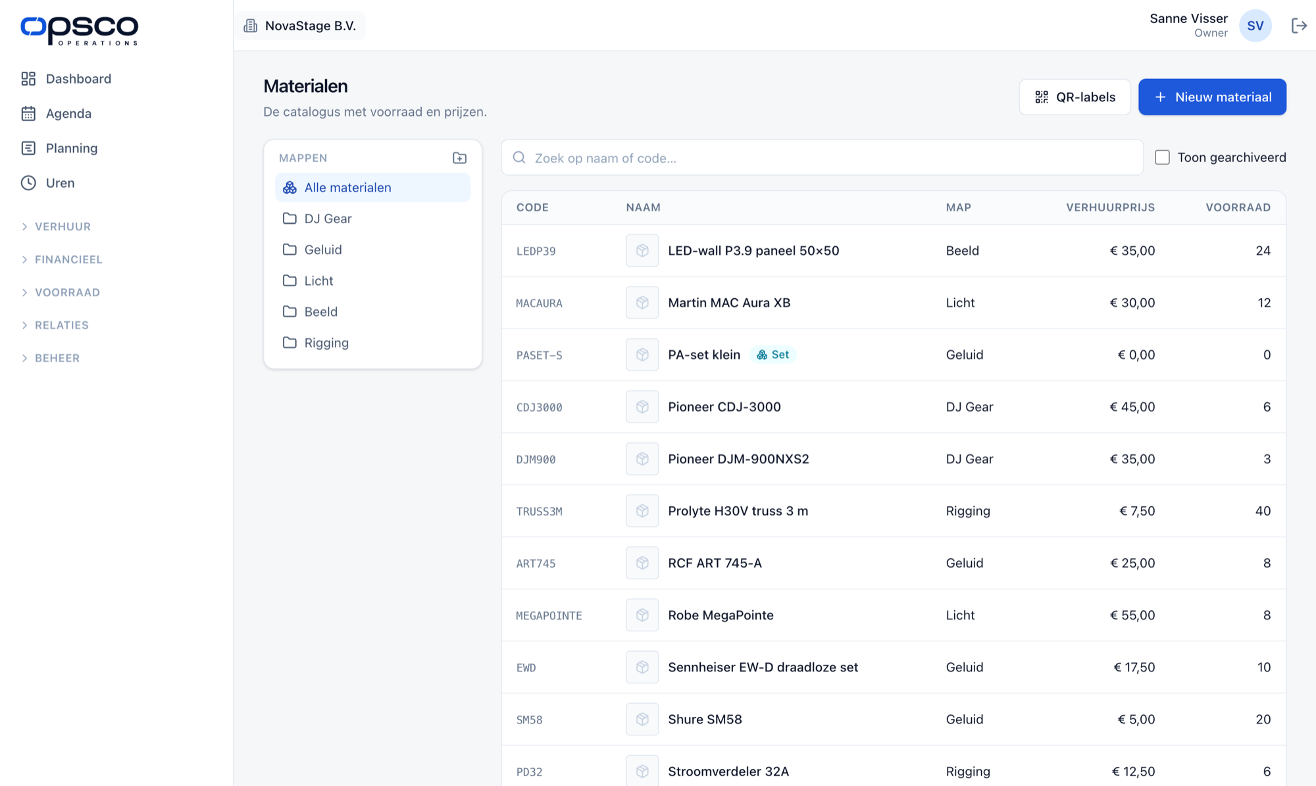
Task: Click the RCF ART 745-A thumbnail
Action: tap(642, 563)
